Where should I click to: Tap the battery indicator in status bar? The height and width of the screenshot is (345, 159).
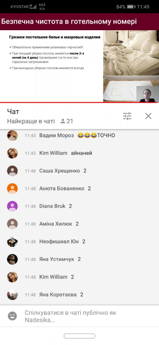[x=131, y=7]
